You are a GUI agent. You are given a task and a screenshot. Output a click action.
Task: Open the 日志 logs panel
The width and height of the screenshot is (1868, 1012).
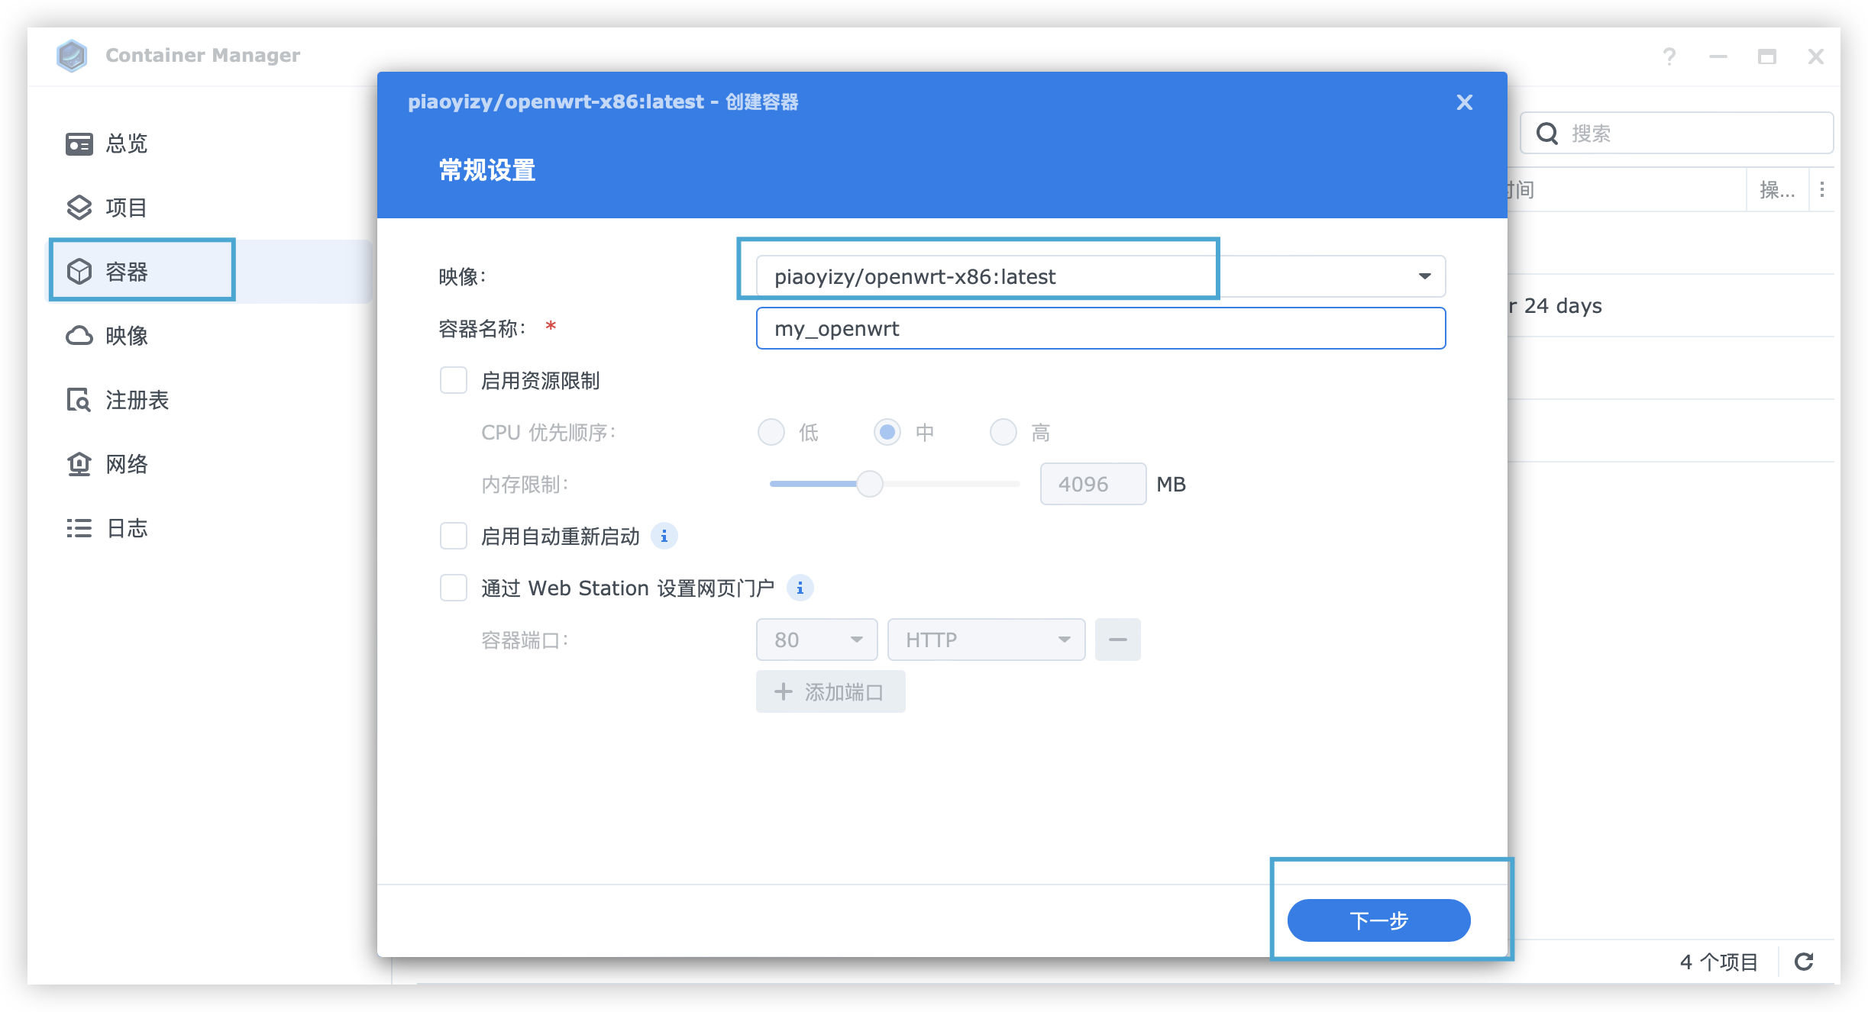coord(125,528)
